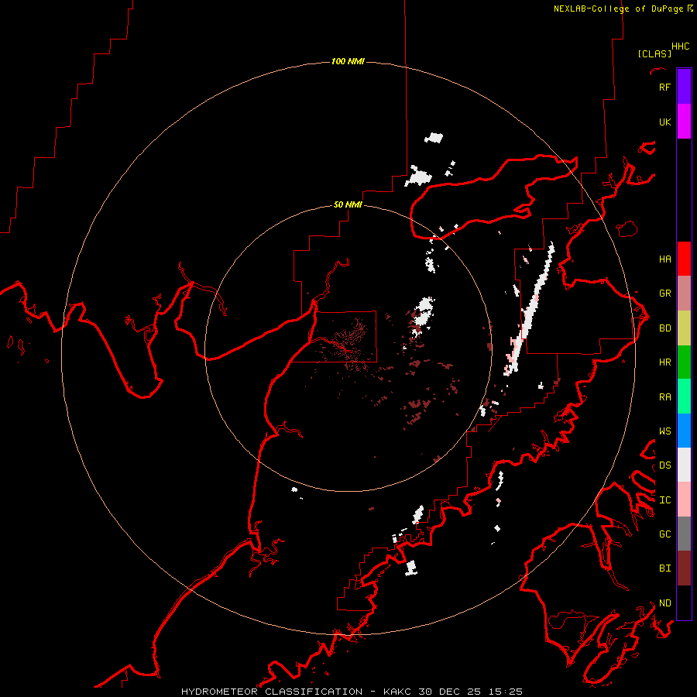697x697 pixels.
Task: Click the UK legend label
Action: click(664, 122)
